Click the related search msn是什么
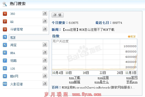 [x=102, y=82]
